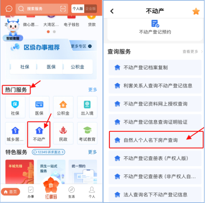Open 更多专区 arrow link
Viewport: 206px width, 203px height.
click(81, 46)
